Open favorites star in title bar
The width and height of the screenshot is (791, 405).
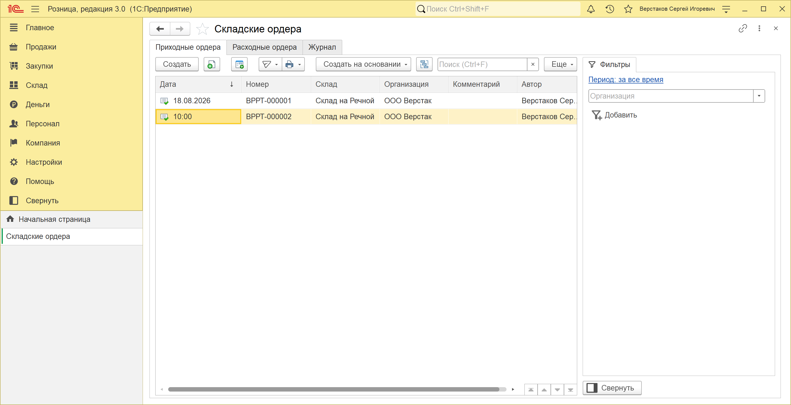(628, 9)
